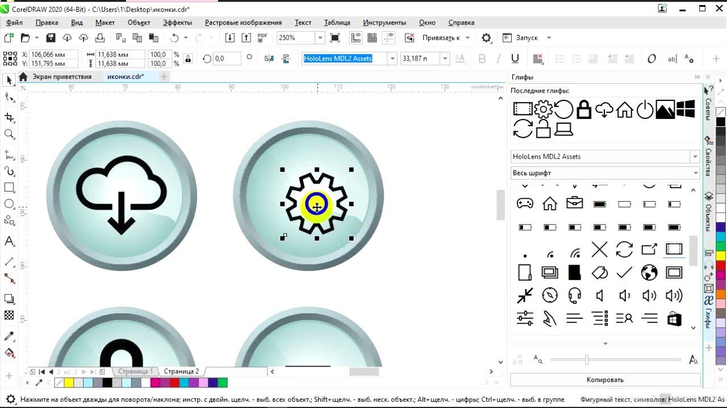Select the Crop tool in the toolbox
The image size is (727, 408).
pyautogui.click(x=9, y=117)
